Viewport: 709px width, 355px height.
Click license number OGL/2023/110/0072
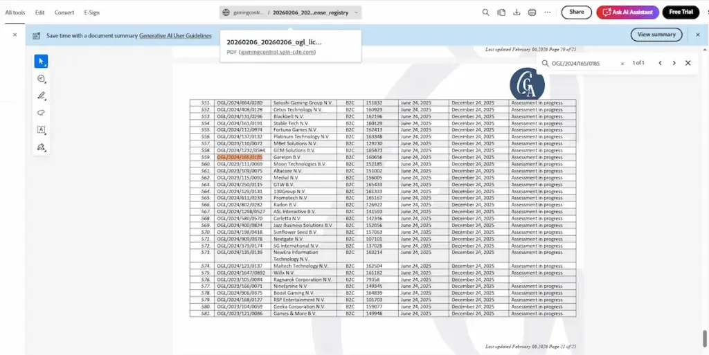tap(240, 144)
